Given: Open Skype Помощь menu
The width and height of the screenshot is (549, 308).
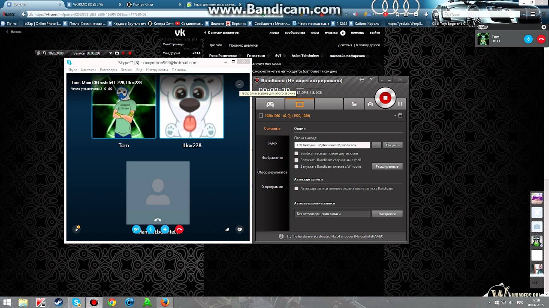Looking at the screenshot, I should pos(179,70).
